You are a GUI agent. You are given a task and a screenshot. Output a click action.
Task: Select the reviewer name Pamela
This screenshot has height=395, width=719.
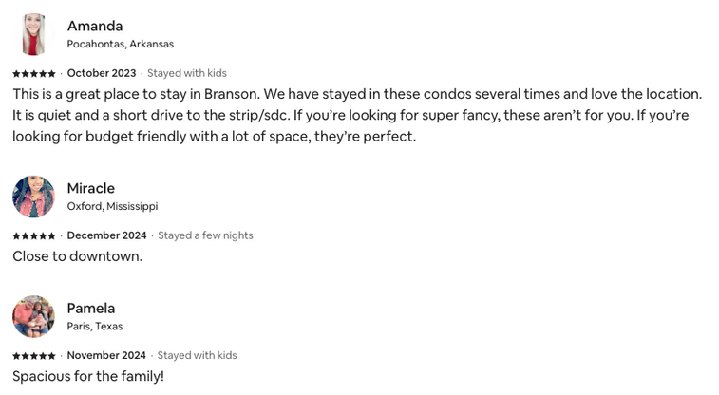pyautogui.click(x=91, y=308)
